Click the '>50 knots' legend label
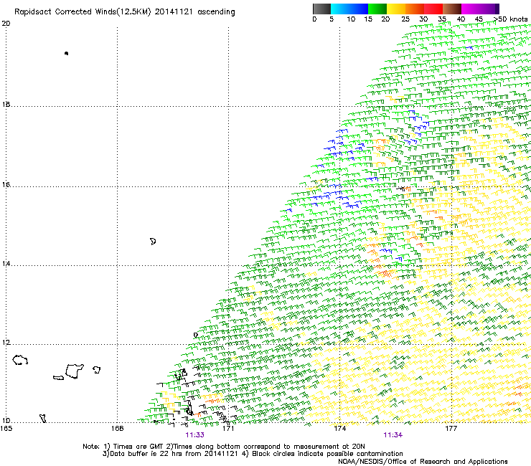This screenshot has width=531, height=466. (510, 19)
